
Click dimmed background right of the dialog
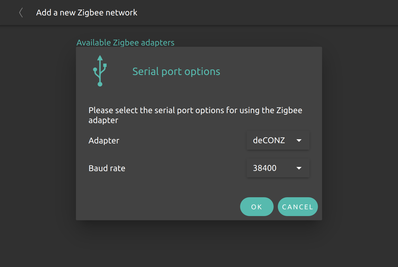point(360,146)
